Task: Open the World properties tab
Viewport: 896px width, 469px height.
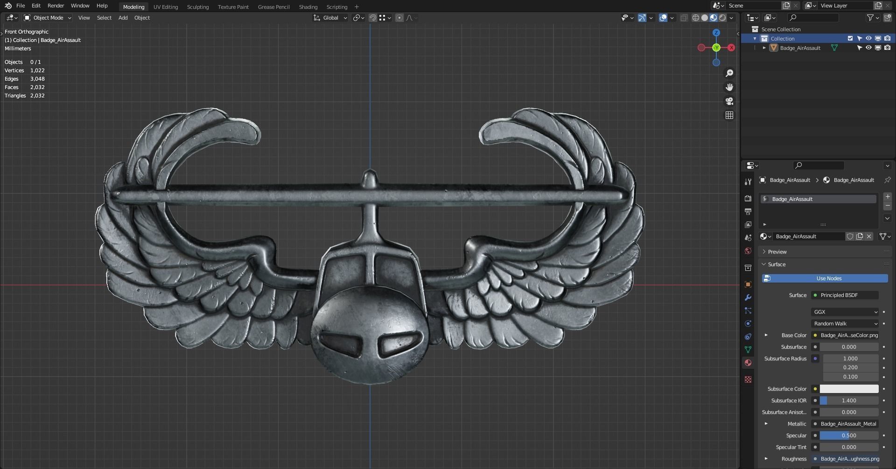Action: coord(748,251)
